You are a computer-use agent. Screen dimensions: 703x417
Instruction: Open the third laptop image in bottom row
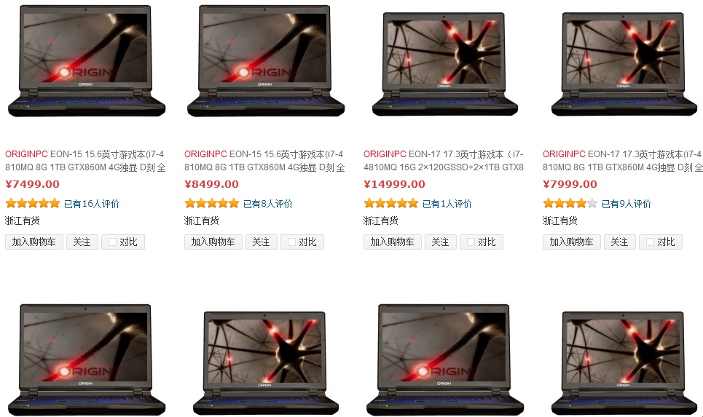(x=445, y=360)
